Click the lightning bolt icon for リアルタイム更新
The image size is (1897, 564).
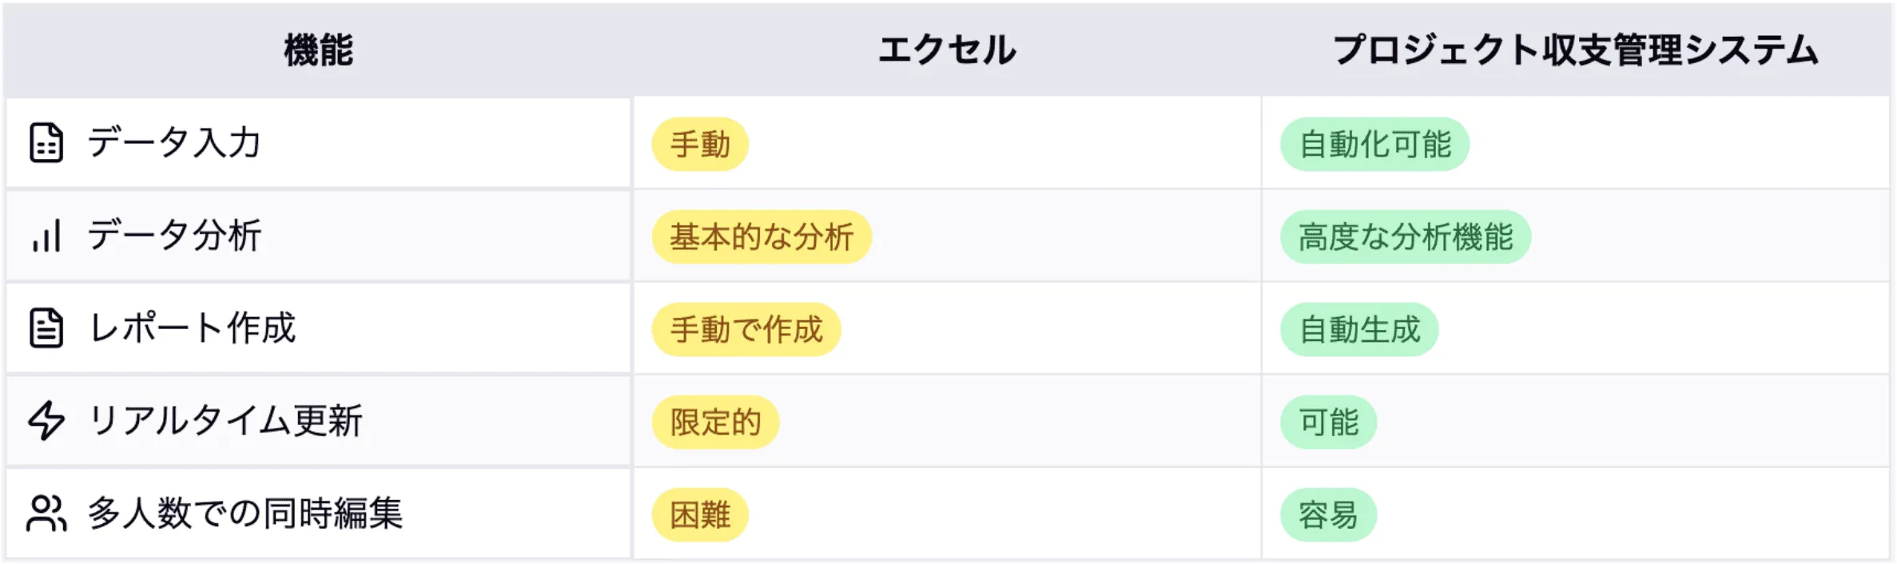pyautogui.click(x=46, y=421)
